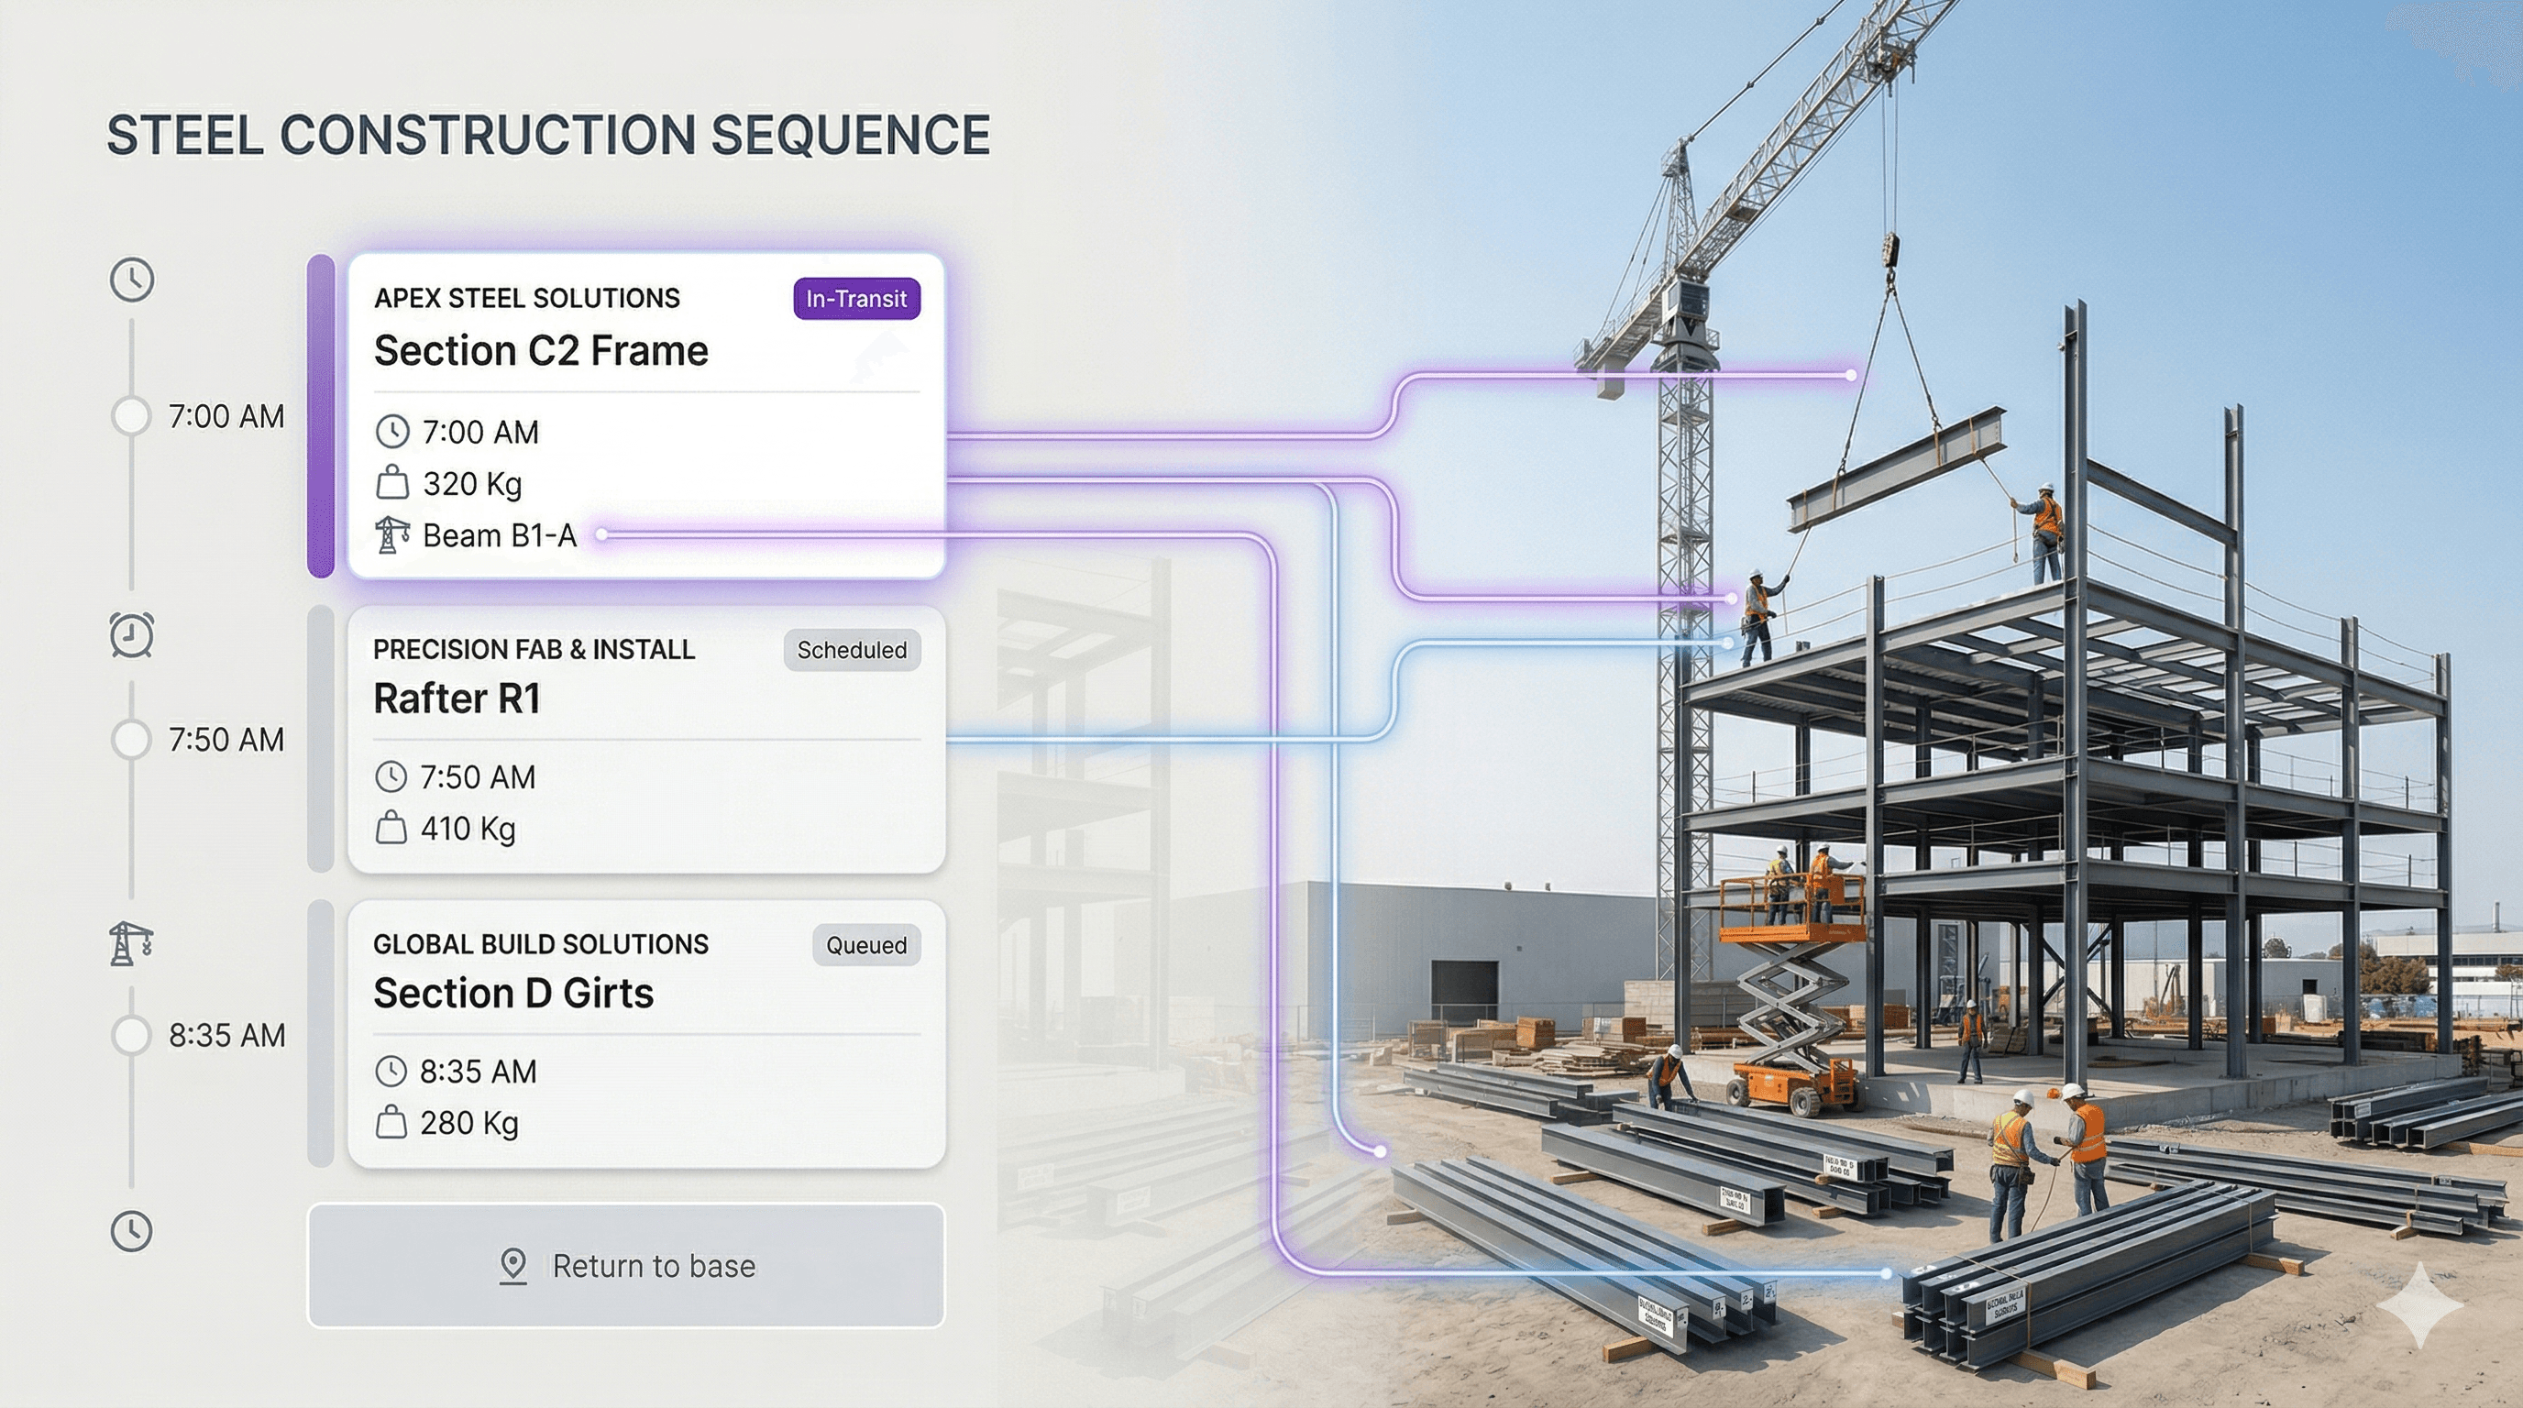The width and height of the screenshot is (2523, 1408).
Task: Click the In-Transit status badge
Action: 856,299
